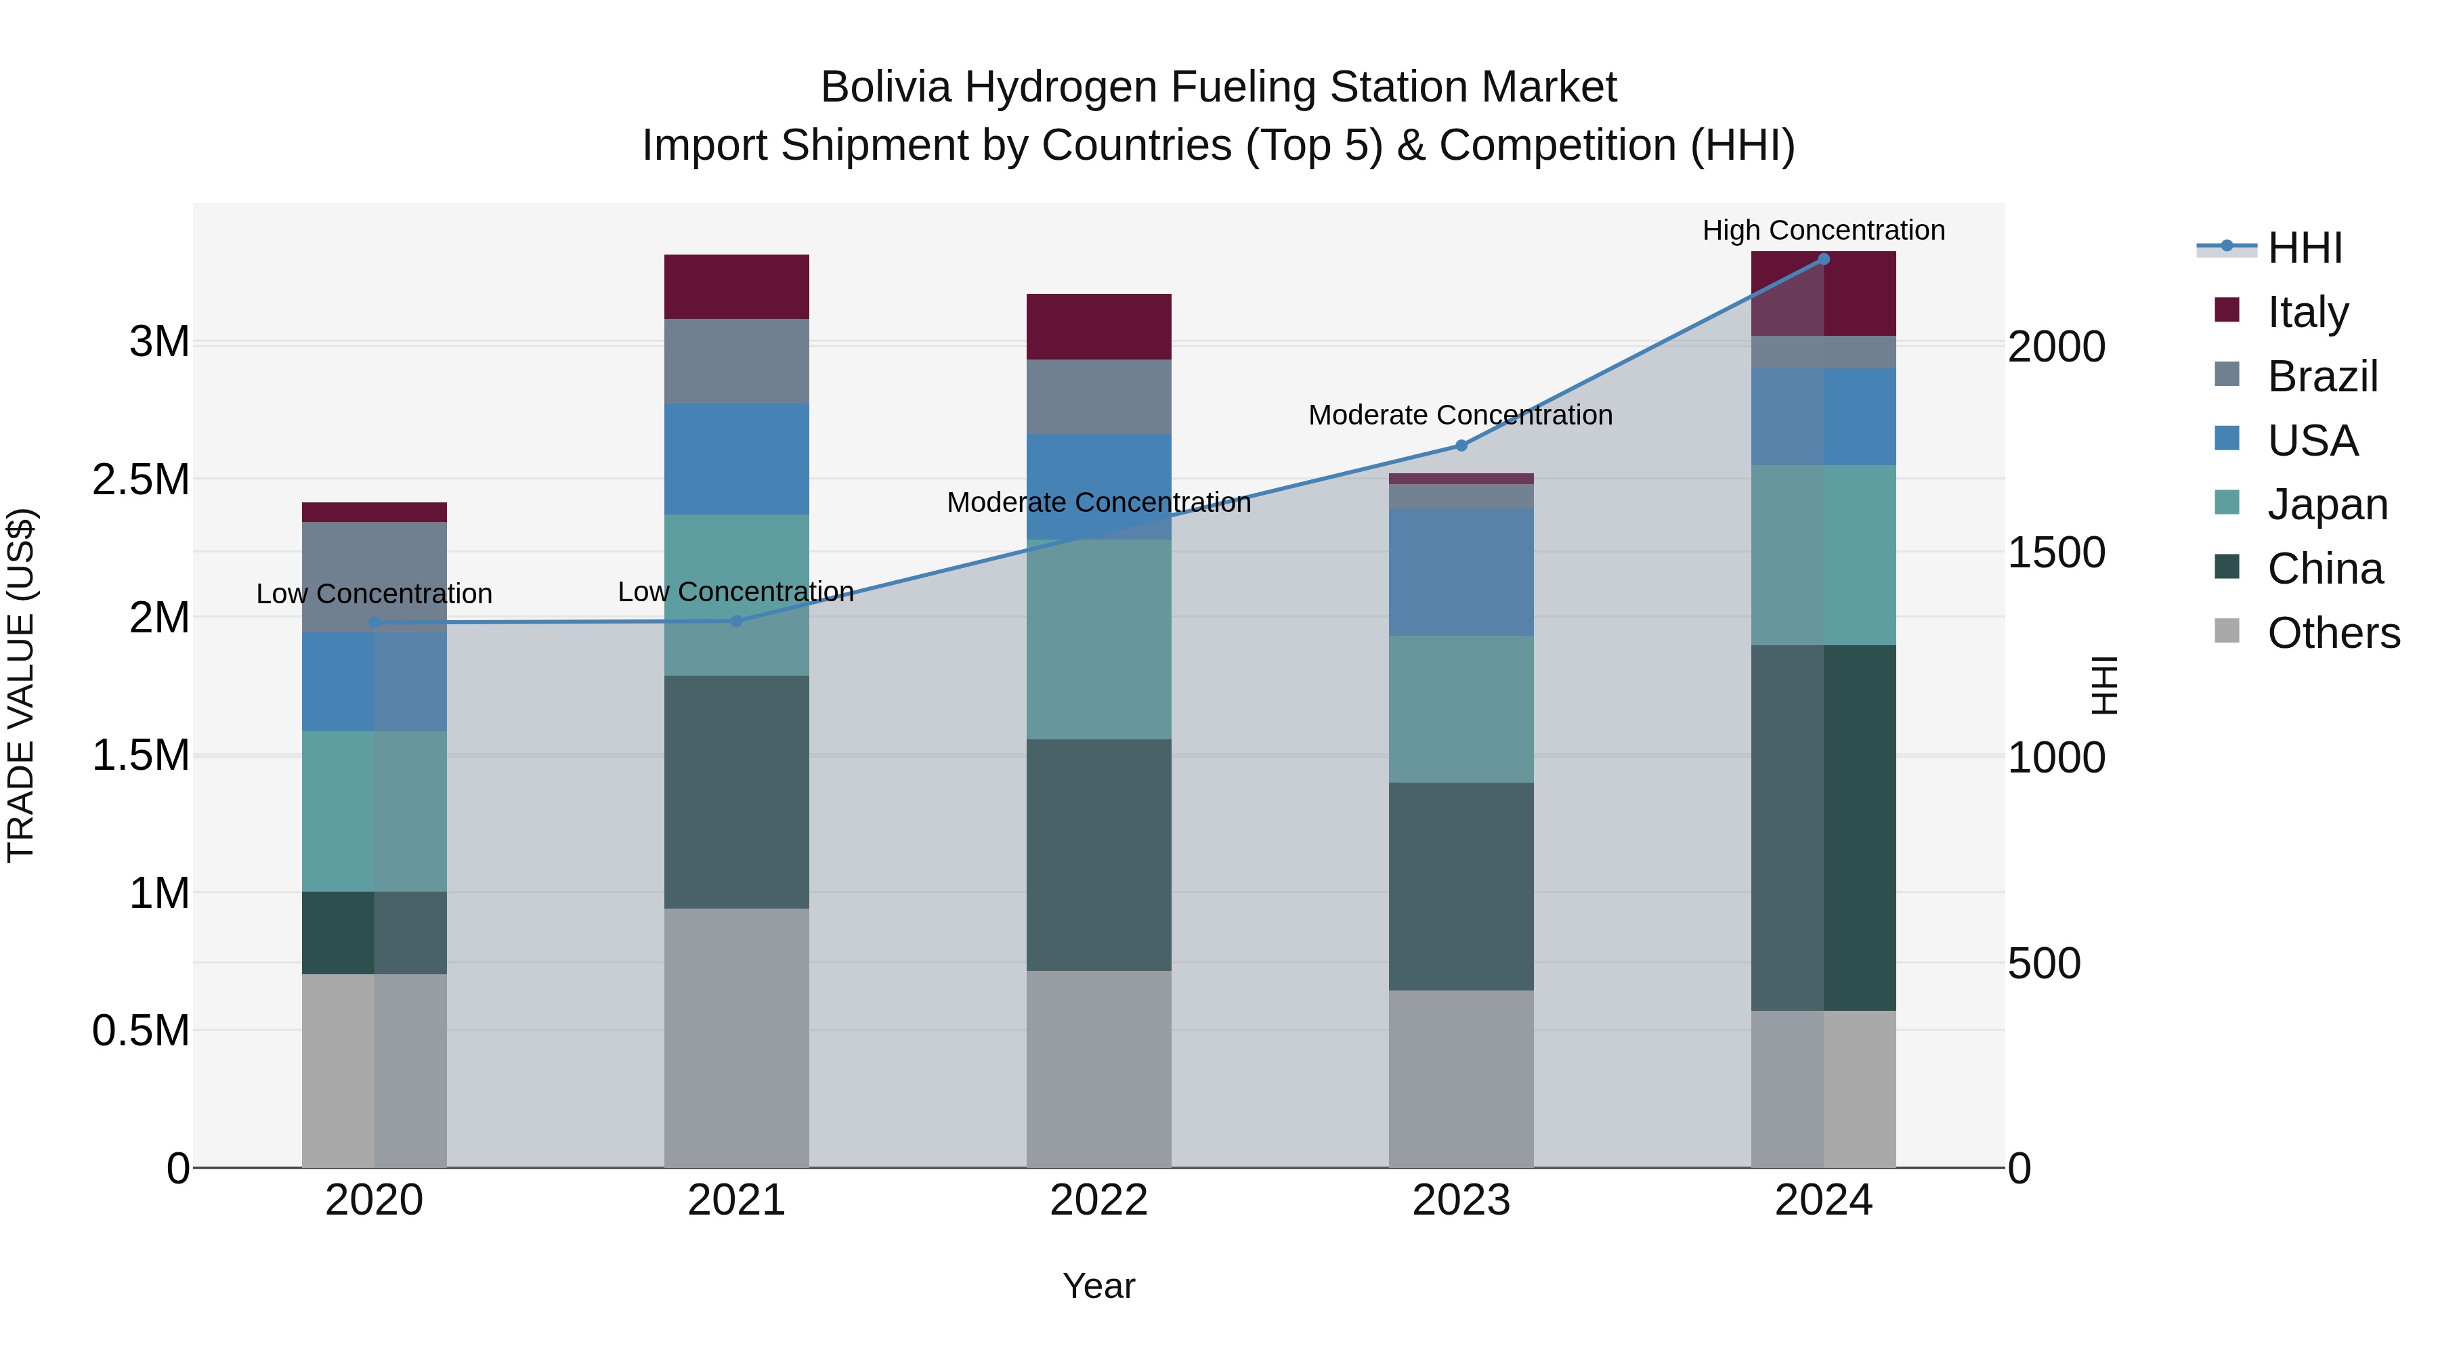Click the 2024 Others bar segment
The width and height of the screenshot is (2438, 1371).
coord(1824,1089)
